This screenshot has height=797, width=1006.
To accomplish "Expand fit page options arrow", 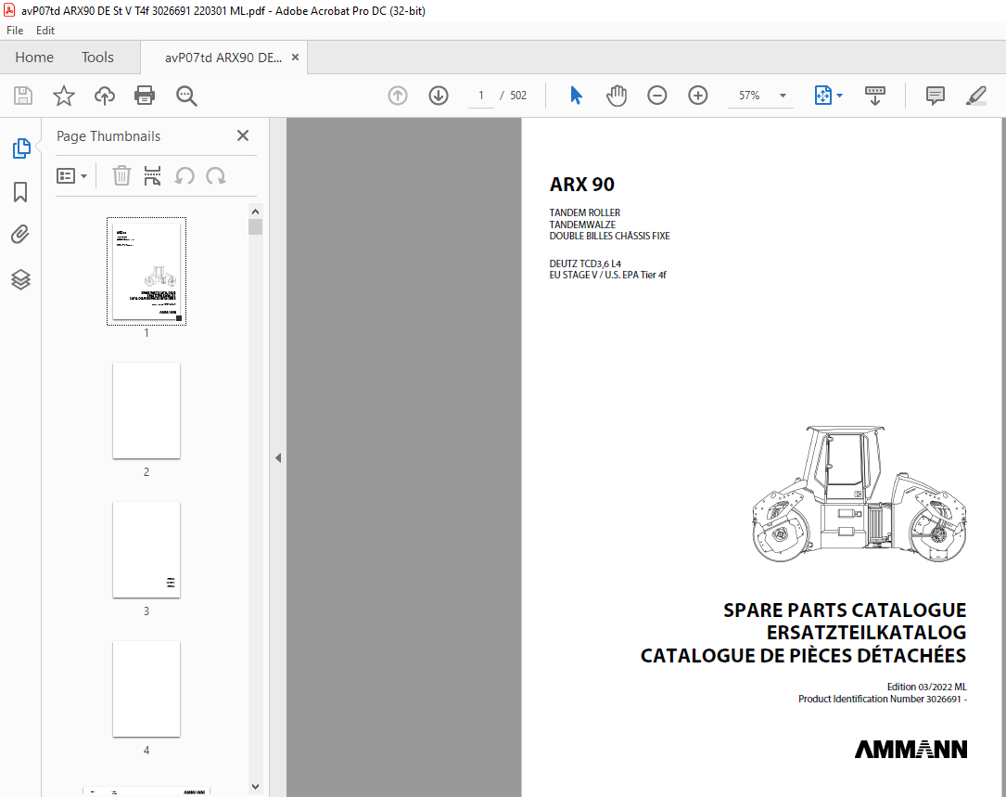I will click(x=839, y=96).
